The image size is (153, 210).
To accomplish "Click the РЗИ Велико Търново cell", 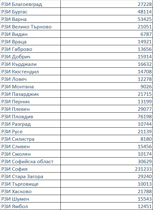I will point(30,27).
